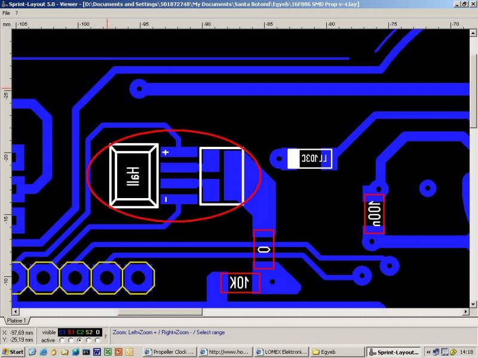This screenshot has height=358, width=478.
Task: Click the LL103C diode component
Action: (310, 158)
